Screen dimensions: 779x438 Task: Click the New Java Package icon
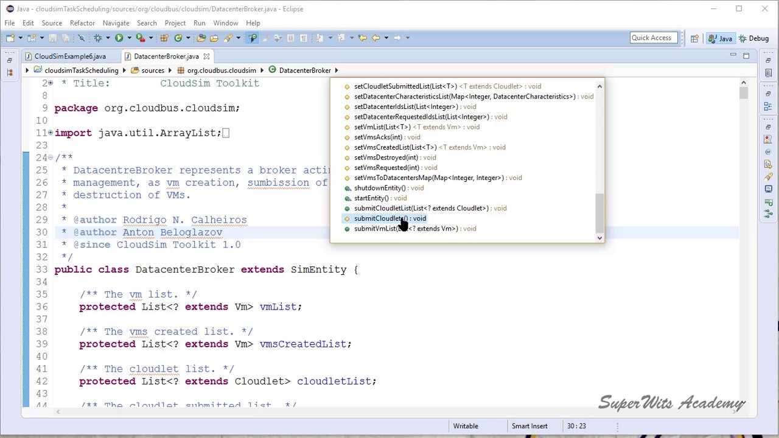[164, 38]
